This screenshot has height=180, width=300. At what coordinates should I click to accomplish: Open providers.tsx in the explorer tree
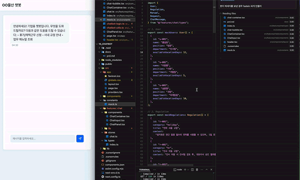pos(115,92)
